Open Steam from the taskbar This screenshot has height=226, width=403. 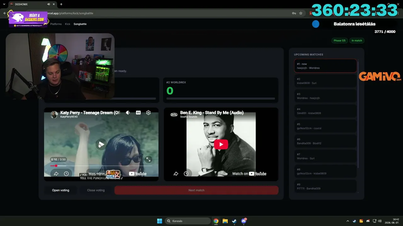click(x=234, y=221)
